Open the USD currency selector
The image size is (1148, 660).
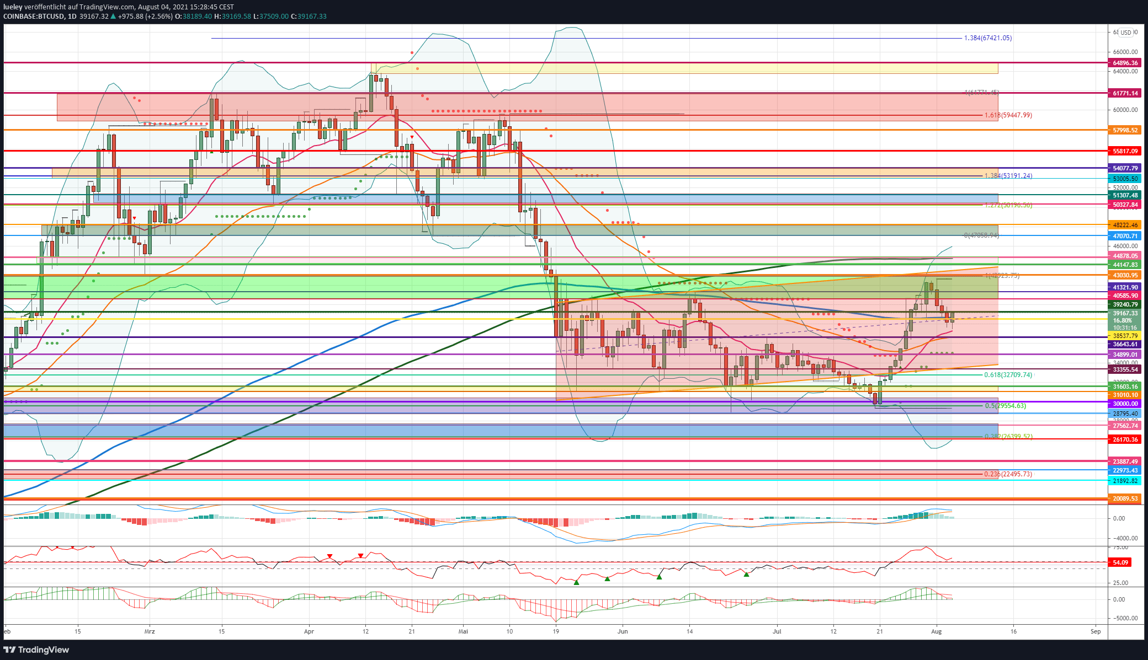click(1125, 33)
